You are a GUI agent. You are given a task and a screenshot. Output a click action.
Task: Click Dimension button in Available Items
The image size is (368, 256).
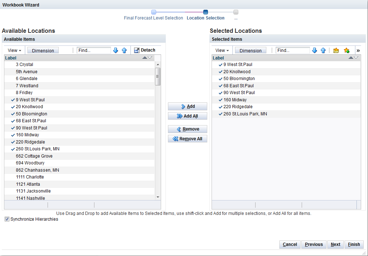coord(43,50)
